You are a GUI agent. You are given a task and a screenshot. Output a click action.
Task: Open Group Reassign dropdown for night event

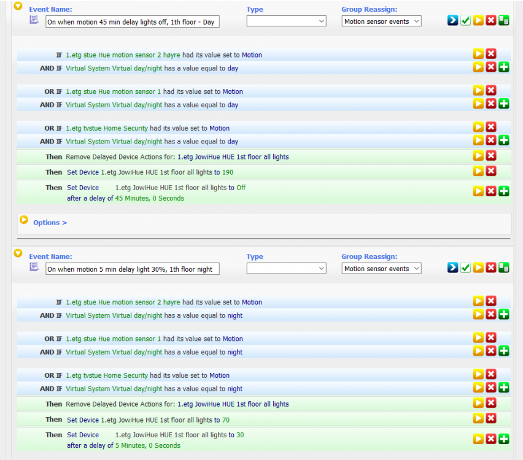381,269
